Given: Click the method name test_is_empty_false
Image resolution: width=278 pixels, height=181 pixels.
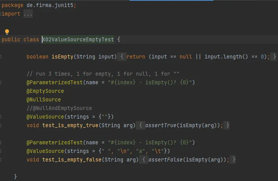Looking at the screenshot, I should 72,160.
